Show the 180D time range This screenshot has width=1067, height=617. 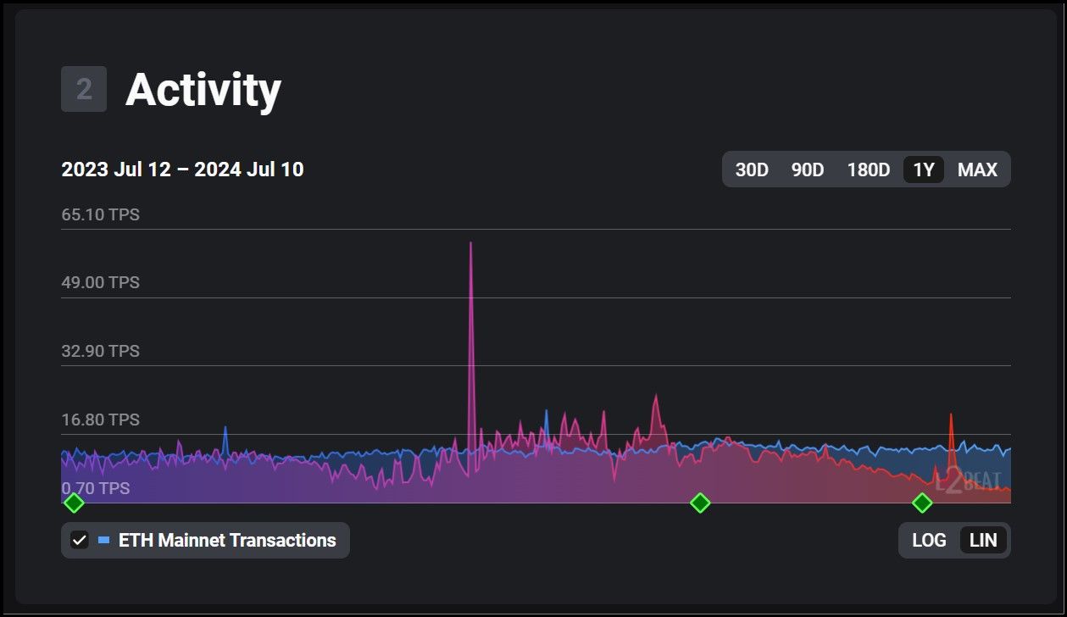pyautogui.click(x=868, y=170)
